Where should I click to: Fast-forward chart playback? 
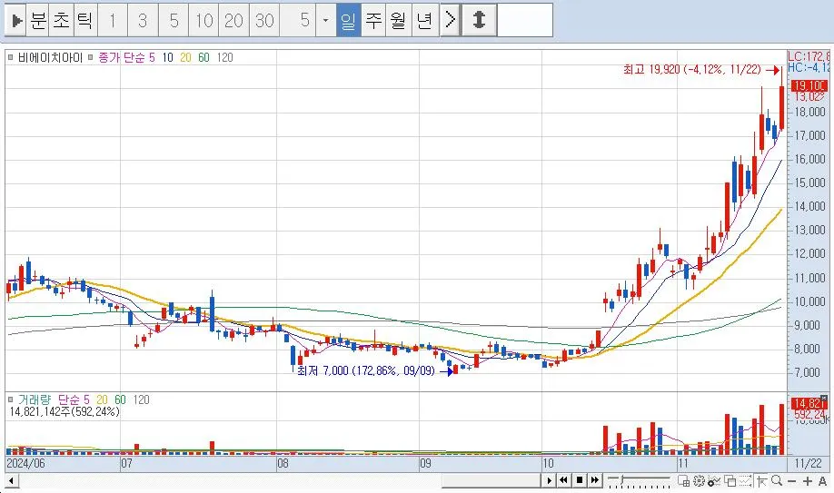coord(595,481)
